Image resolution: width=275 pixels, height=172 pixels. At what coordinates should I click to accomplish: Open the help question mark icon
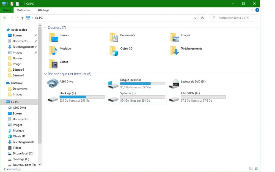point(257,10)
